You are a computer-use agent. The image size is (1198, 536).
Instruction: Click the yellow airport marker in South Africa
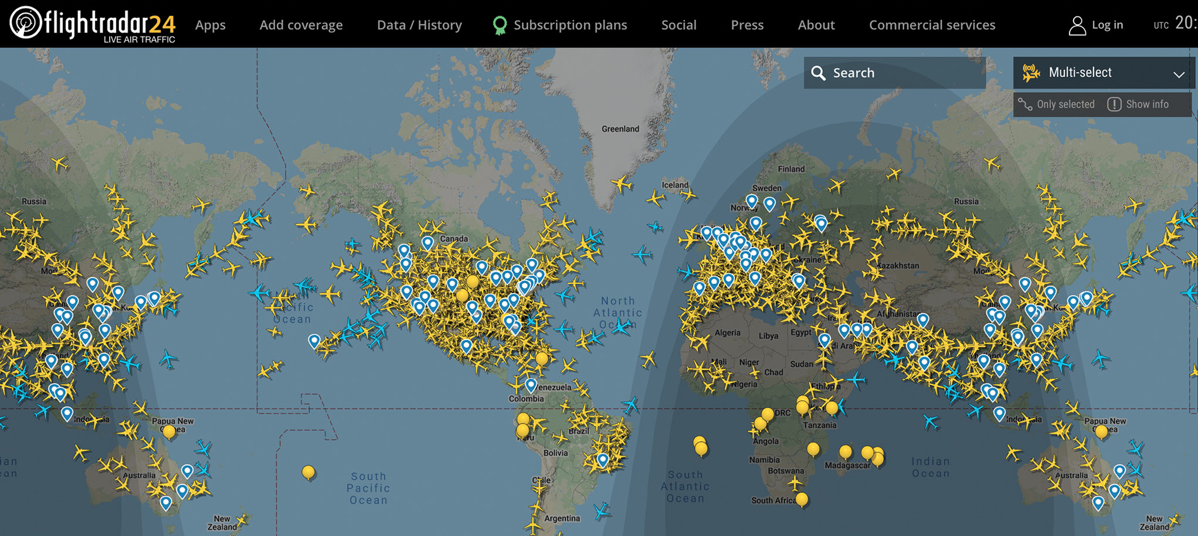point(802,499)
